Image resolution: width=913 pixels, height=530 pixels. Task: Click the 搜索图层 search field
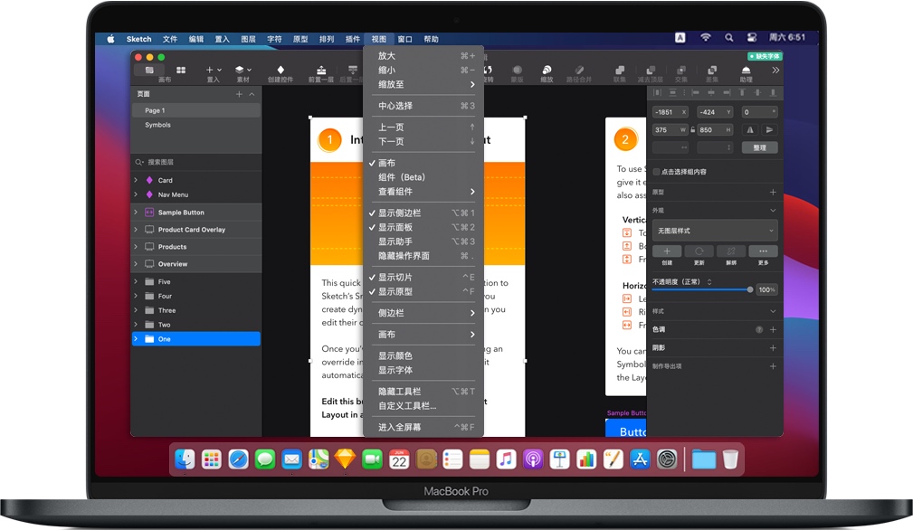pyautogui.click(x=196, y=162)
